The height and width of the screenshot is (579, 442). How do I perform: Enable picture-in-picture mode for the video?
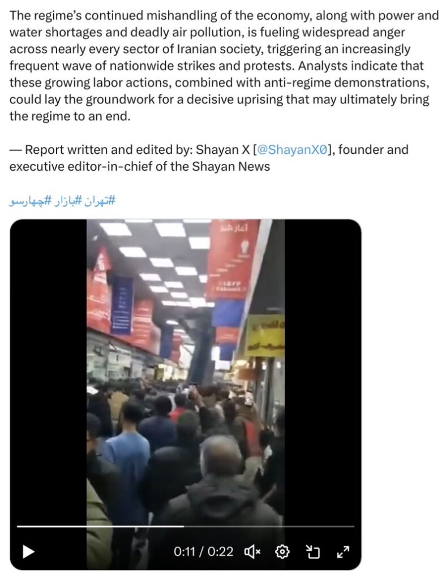click(x=313, y=552)
